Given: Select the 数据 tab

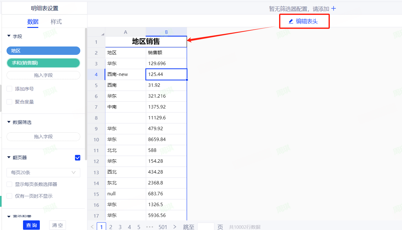Looking at the screenshot, I should tap(33, 22).
